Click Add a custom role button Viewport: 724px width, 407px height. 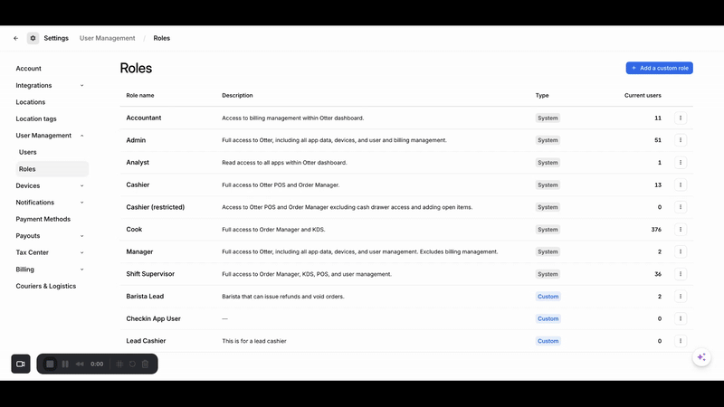coord(659,68)
